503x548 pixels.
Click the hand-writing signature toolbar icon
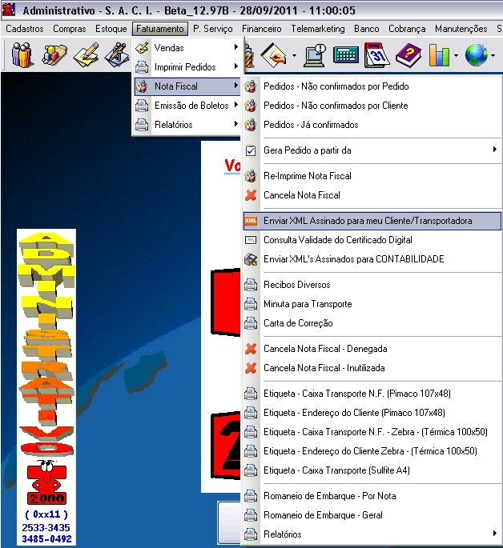click(275, 55)
